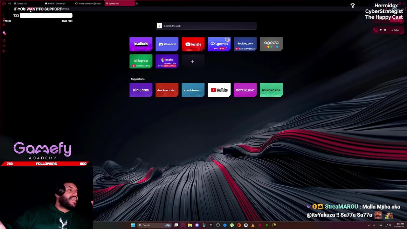
Task: Open the ba9chich.com suggestion tile
Action: [x=271, y=90]
